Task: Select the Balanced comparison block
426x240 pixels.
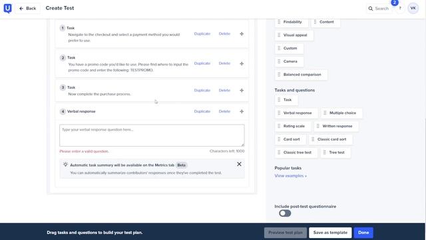Action: point(301,75)
